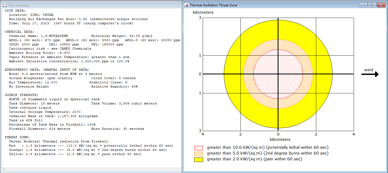
Task: Click the 'Red : 1.3 kilometers' threat line
Action: (91, 146)
